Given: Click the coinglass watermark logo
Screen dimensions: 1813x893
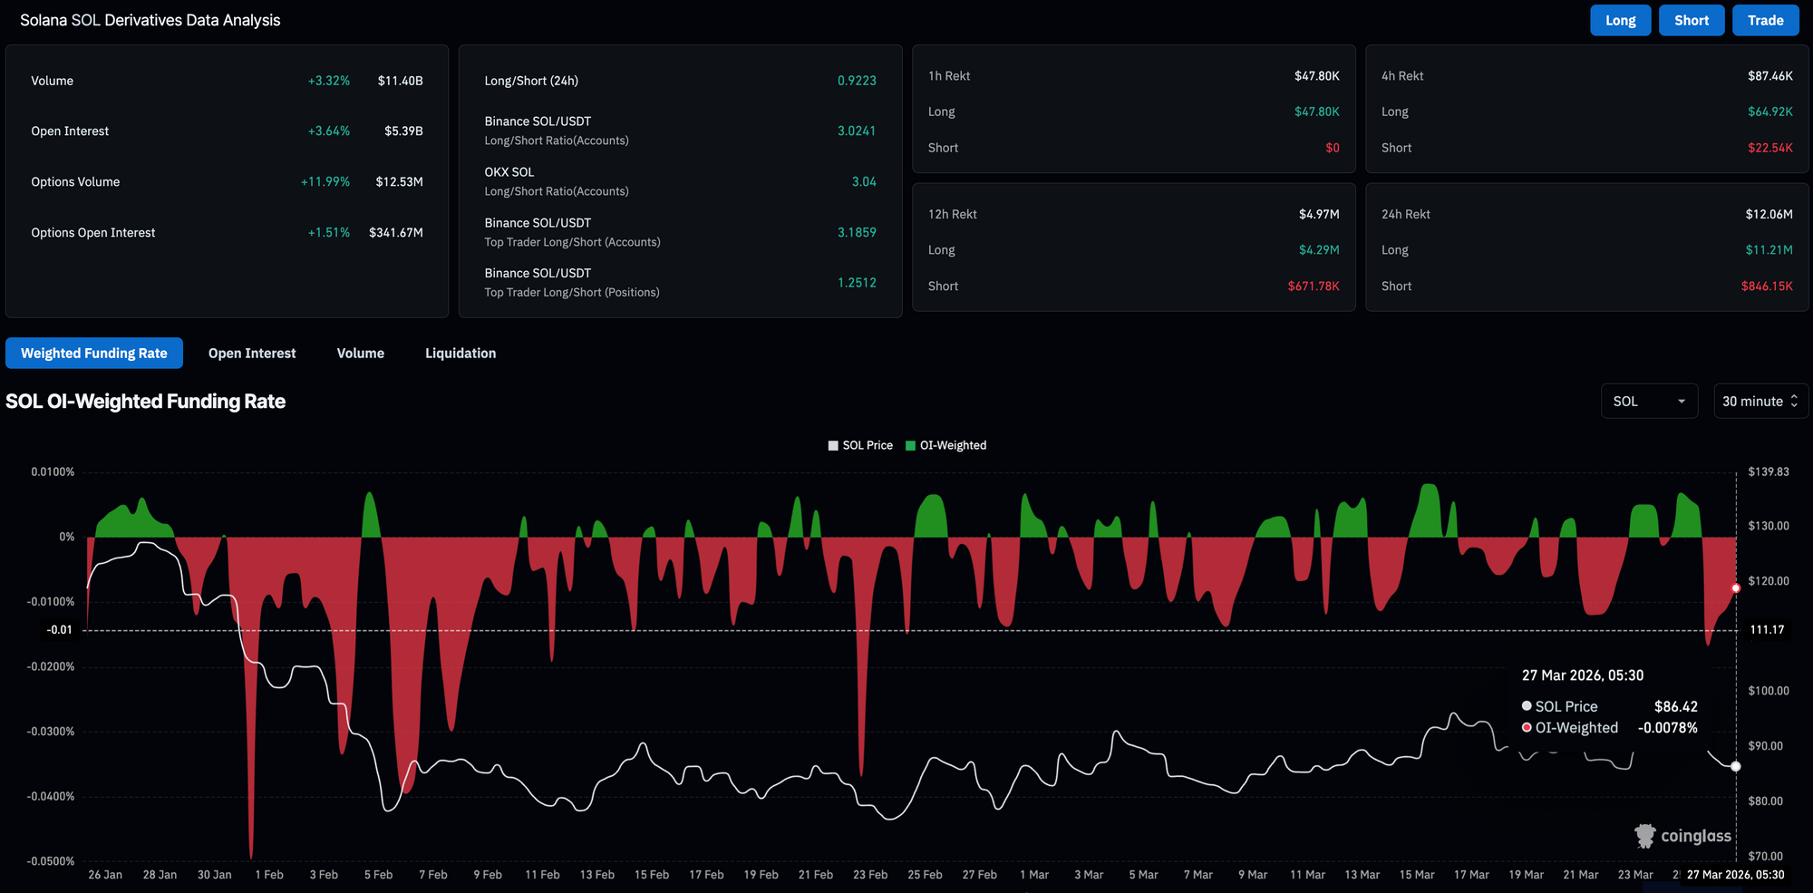Looking at the screenshot, I should click(1682, 836).
